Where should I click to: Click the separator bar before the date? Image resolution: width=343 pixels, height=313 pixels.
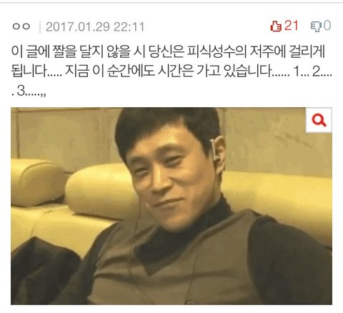coord(40,27)
